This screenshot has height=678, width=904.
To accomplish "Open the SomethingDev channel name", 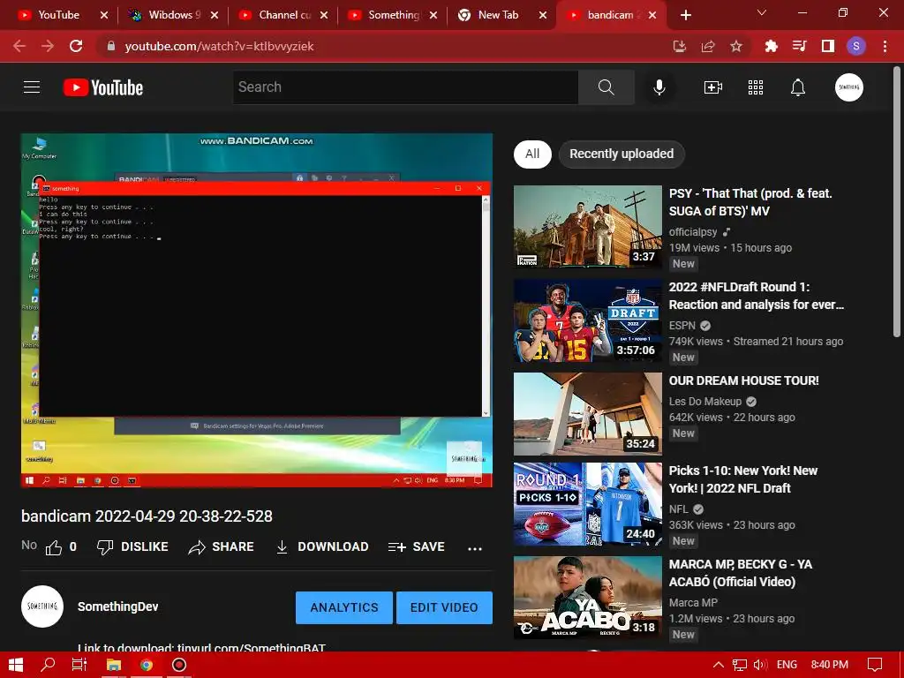I will 118,606.
